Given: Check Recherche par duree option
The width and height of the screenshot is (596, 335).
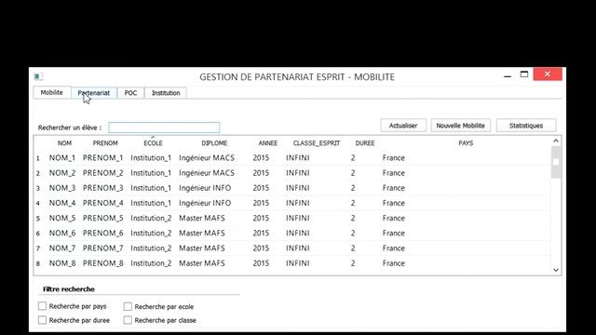Looking at the screenshot, I should (x=42, y=320).
